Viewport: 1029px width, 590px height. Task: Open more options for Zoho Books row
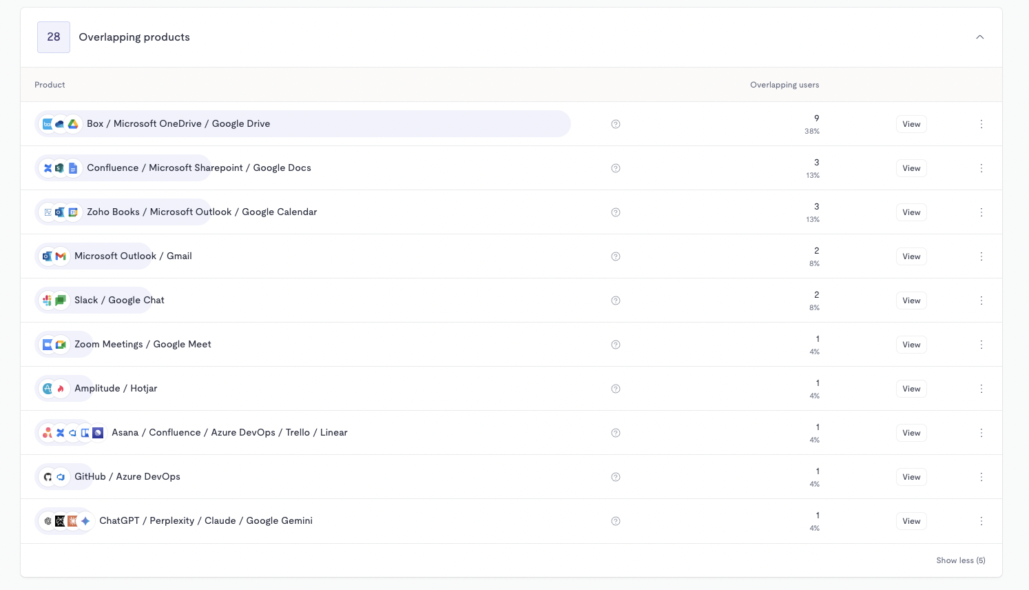[x=981, y=212]
